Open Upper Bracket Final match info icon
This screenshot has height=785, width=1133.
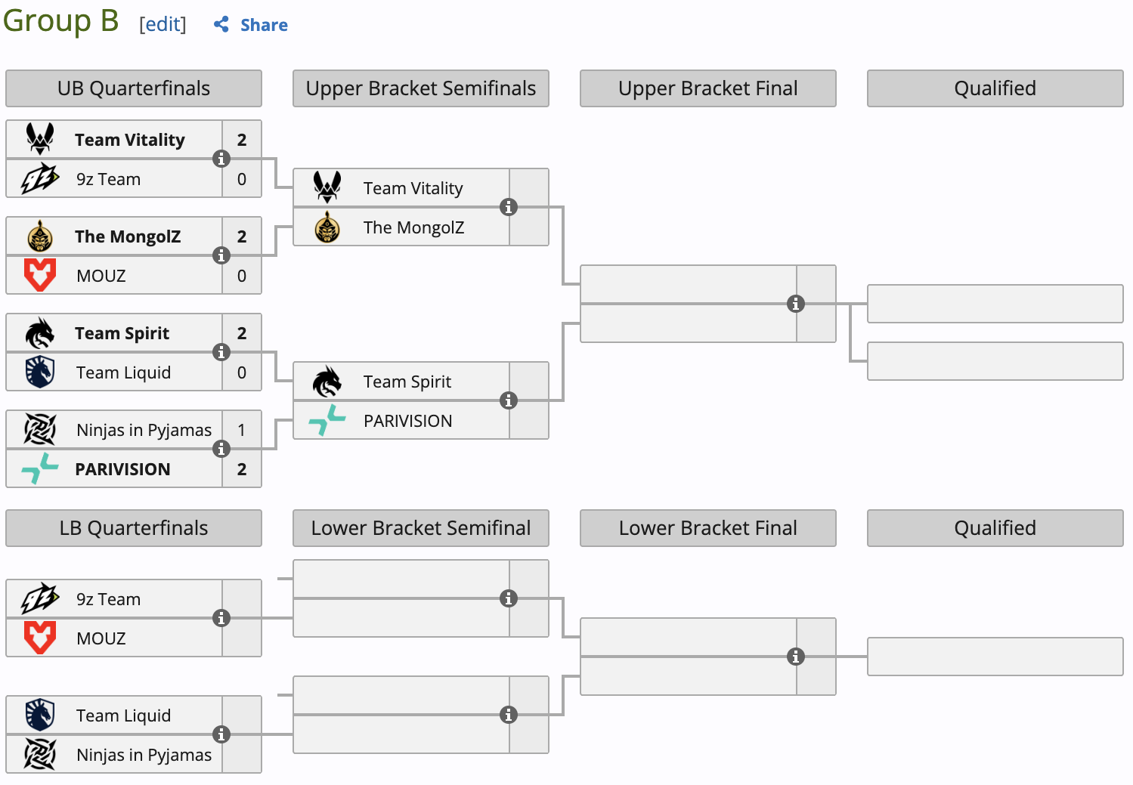pos(795,304)
